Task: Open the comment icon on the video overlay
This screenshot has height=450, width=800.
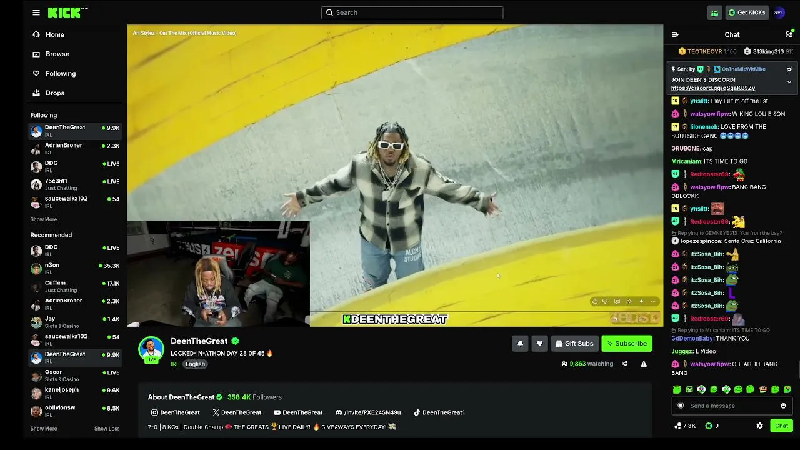Action: pos(617,302)
